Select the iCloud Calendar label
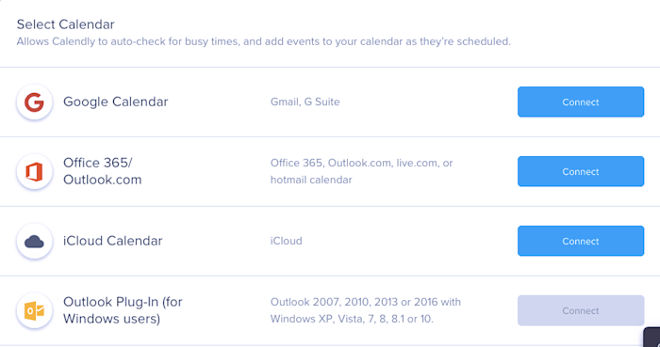 [x=113, y=242]
